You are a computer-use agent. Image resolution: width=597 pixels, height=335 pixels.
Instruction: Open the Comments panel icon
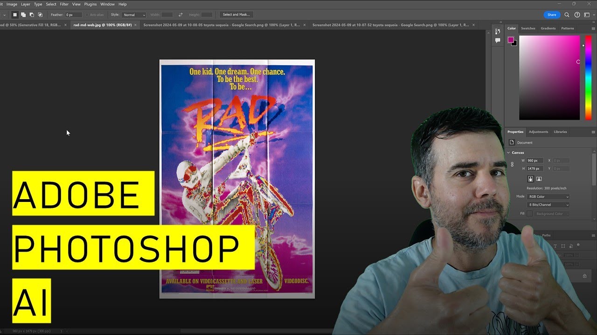[498, 40]
